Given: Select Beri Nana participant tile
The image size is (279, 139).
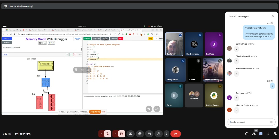Looking at the screenshot, I should tap(214, 44).
